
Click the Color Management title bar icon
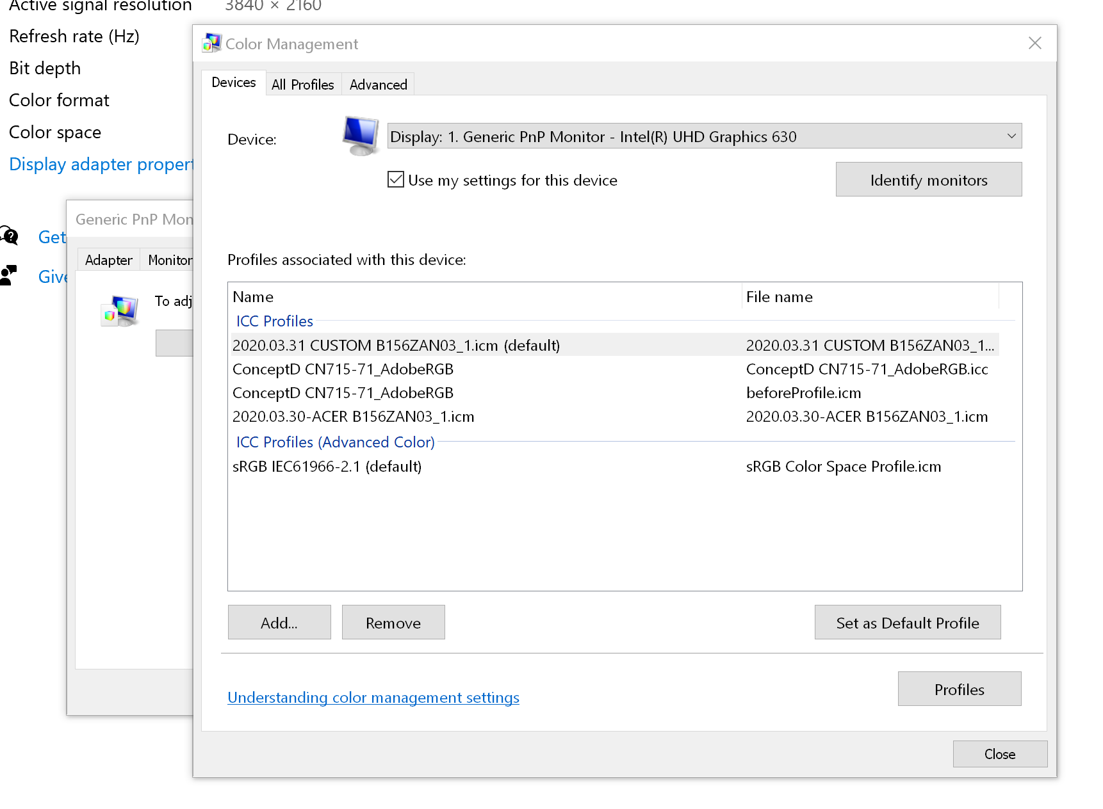coord(210,43)
